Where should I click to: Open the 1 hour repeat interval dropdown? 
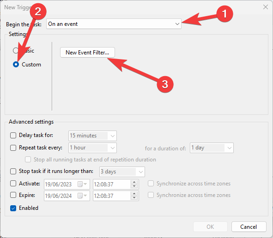point(92,148)
